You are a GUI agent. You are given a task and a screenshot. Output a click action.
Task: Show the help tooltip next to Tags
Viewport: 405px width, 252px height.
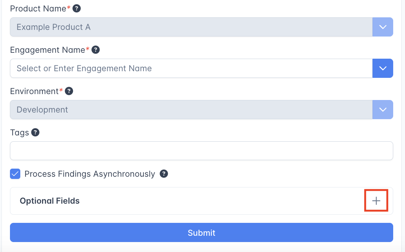[x=35, y=132]
